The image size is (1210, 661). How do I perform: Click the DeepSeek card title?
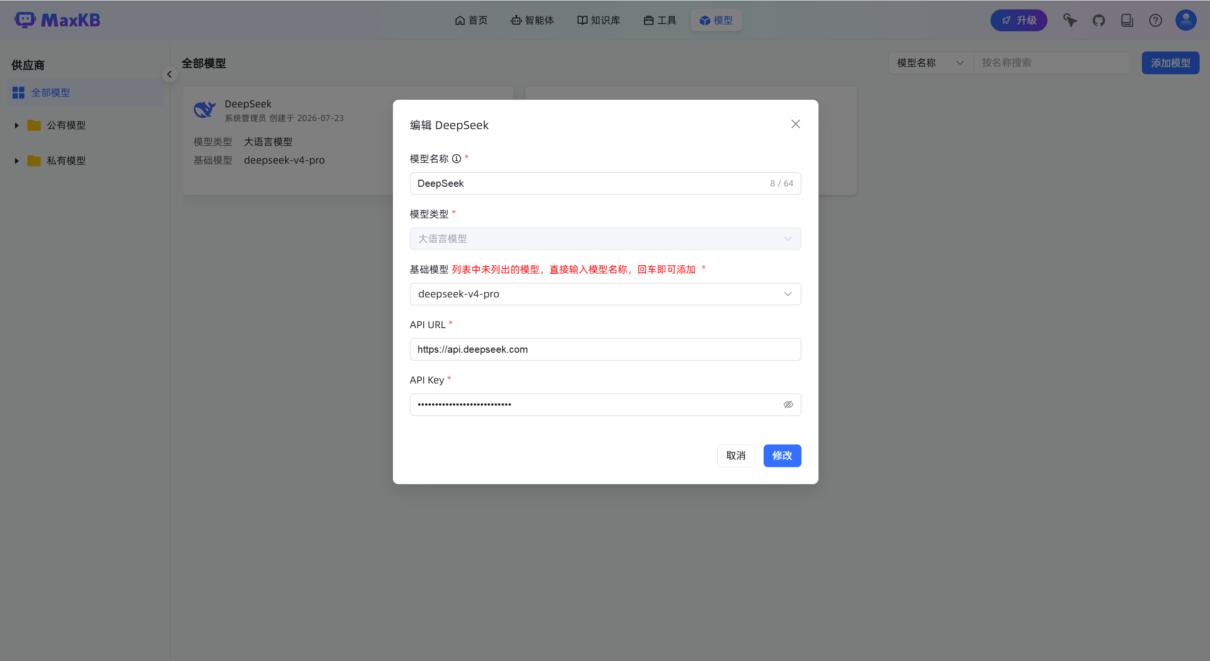[248, 104]
